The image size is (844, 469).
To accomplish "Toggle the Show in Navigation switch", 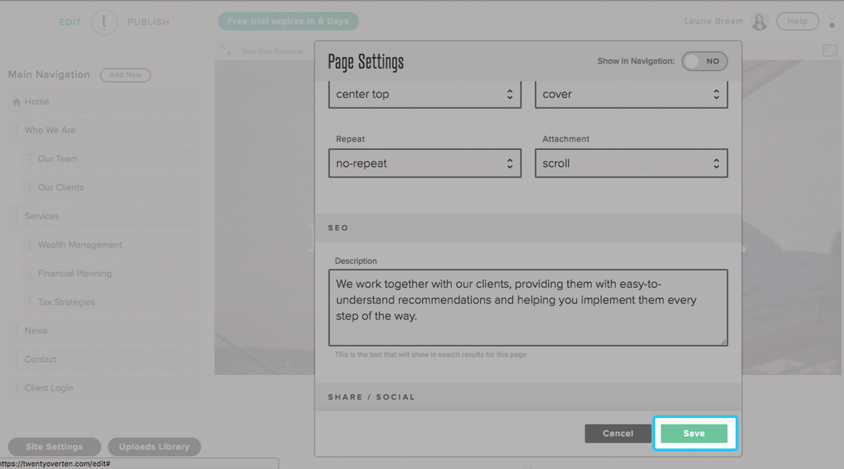I will 704,61.
